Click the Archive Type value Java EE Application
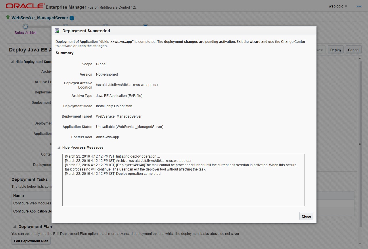The height and width of the screenshot is (249, 368). [119, 96]
